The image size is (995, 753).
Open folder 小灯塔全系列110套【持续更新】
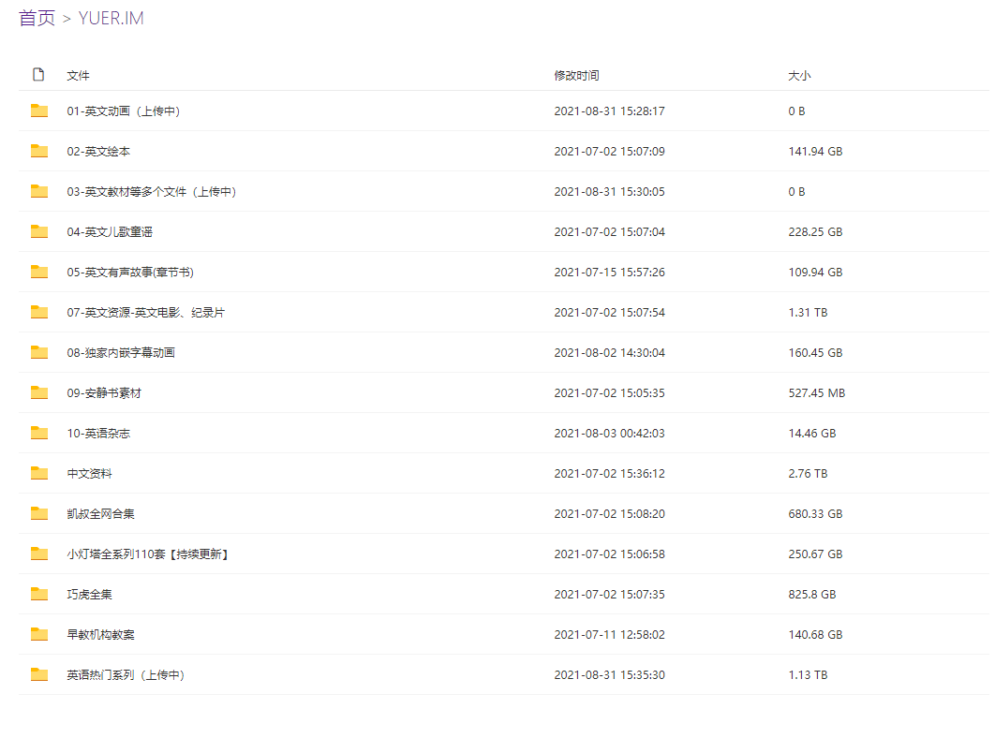[148, 554]
